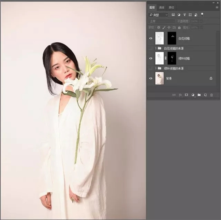Toggle visibility of 背景 layer

(x=151, y=78)
